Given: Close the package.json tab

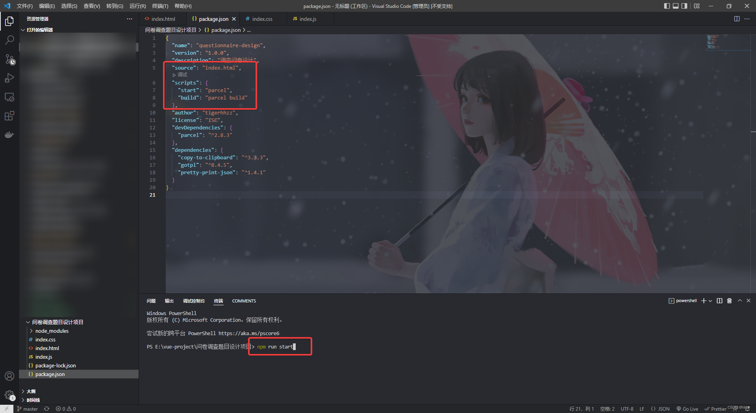Looking at the screenshot, I should click(234, 19).
